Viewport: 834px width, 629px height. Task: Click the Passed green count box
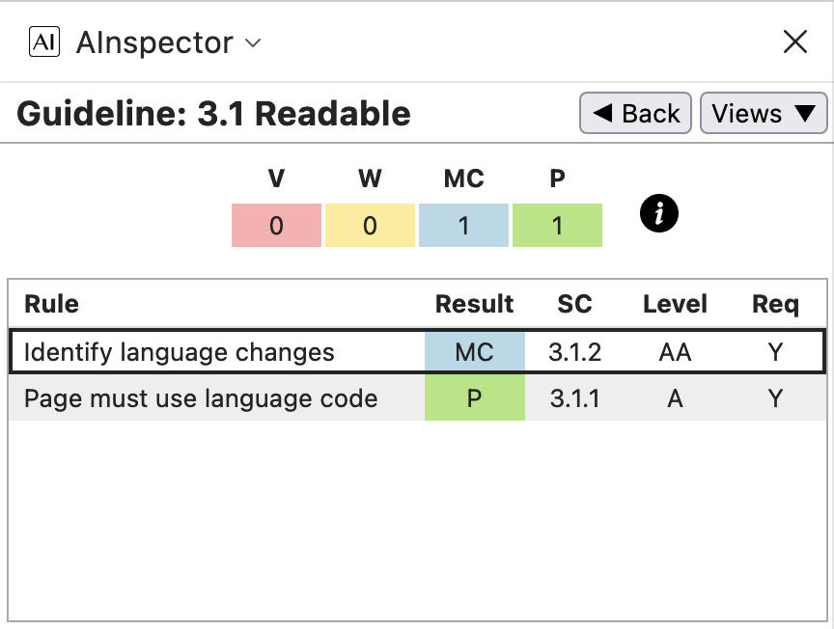click(557, 226)
